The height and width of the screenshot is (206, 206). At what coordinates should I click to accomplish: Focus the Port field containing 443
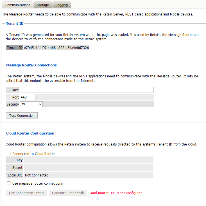click(28, 97)
